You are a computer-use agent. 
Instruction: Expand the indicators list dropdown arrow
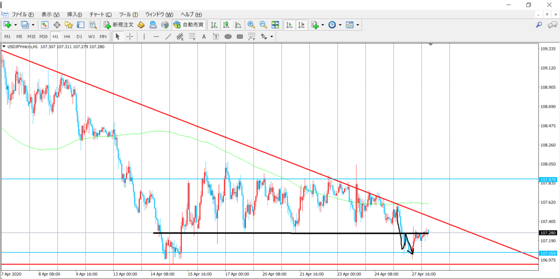click(322, 25)
